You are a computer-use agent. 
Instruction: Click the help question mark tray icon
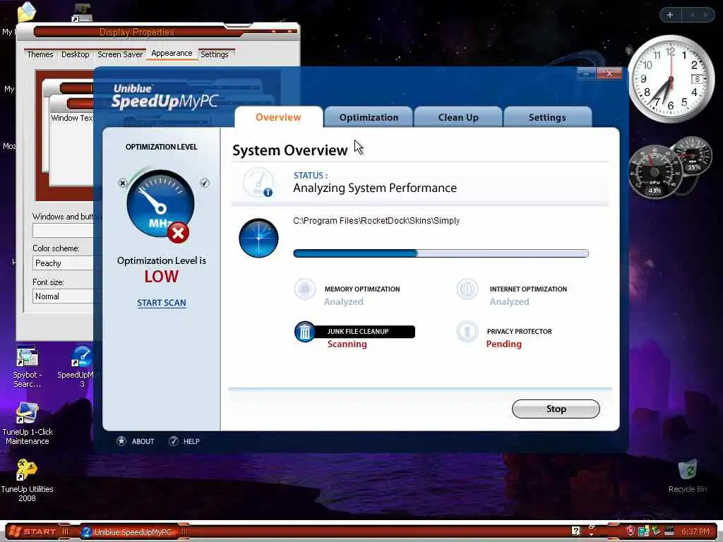(x=576, y=531)
